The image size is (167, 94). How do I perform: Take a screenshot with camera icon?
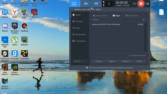pos(148,4)
